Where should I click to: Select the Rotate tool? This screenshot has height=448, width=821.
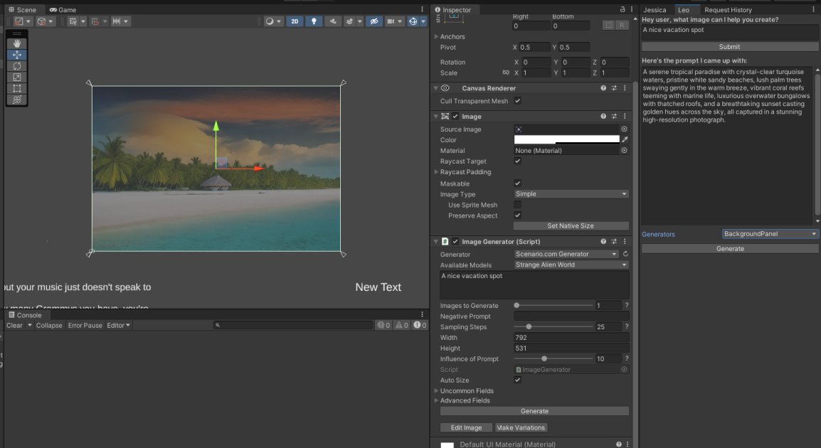[17, 66]
